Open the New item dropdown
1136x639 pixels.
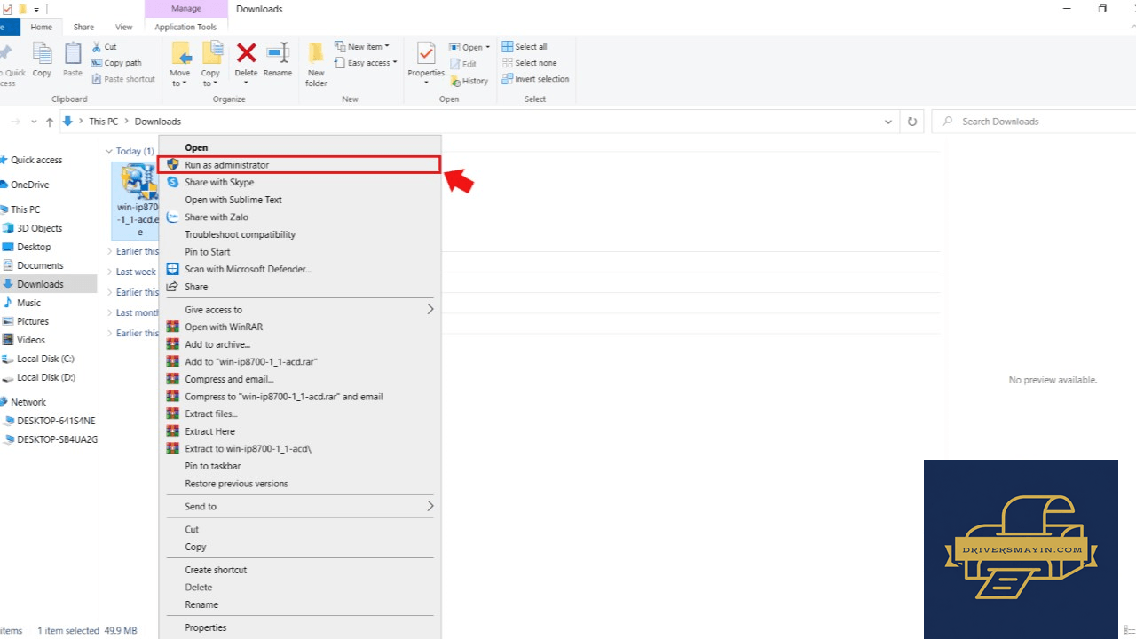[x=362, y=47]
